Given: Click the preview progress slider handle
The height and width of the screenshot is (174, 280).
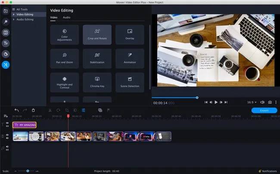Looking at the screenshot, I should 197,98.
